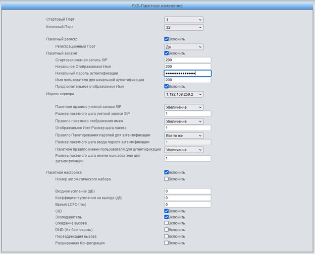Click the Индекс сервера label
315x254 pixels.
(60, 94)
